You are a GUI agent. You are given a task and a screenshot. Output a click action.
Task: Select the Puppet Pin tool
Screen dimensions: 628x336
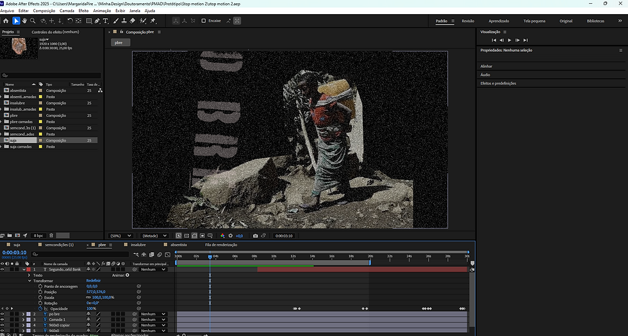coord(153,20)
